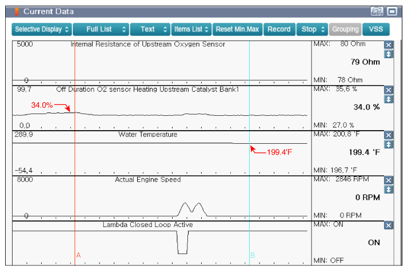Remove the Off Duration O2 sensor graph
Image resolution: width=408 pixels, height=271 pixels.
coord(389,90)
